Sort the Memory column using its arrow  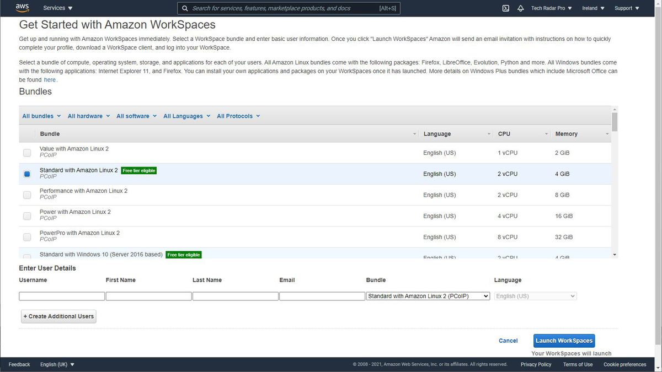[x=607, y=133]
